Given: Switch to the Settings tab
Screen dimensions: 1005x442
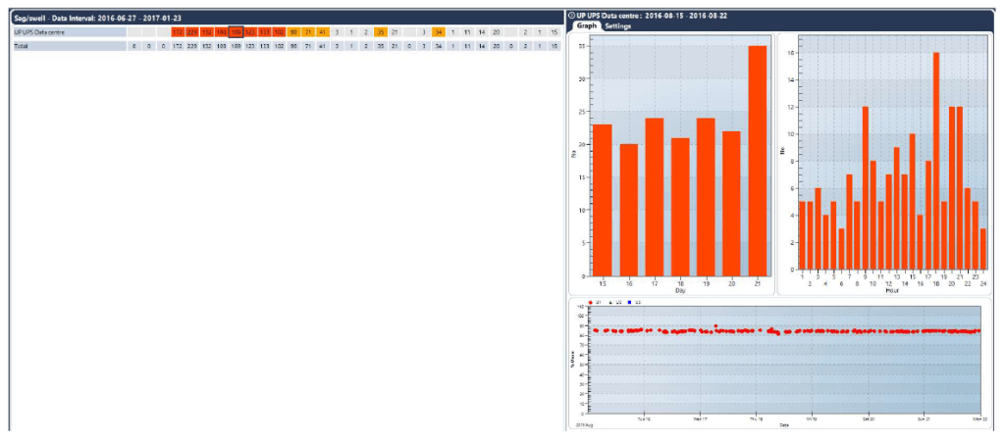Looking at the screenshot, I should (617, 26).
